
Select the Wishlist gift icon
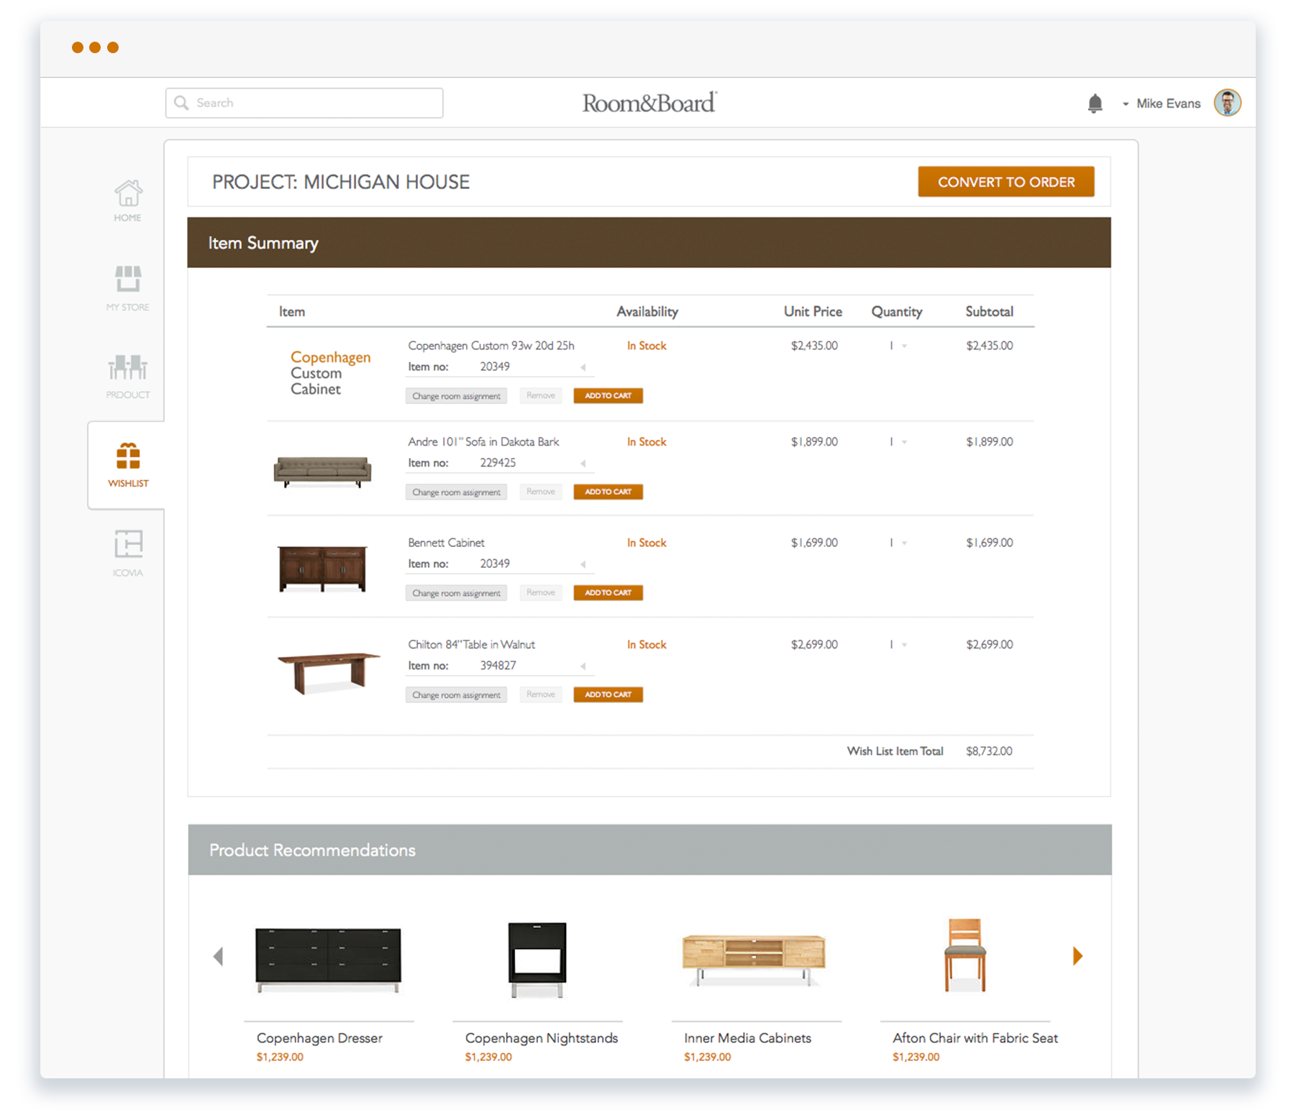(x=128, y=456)
